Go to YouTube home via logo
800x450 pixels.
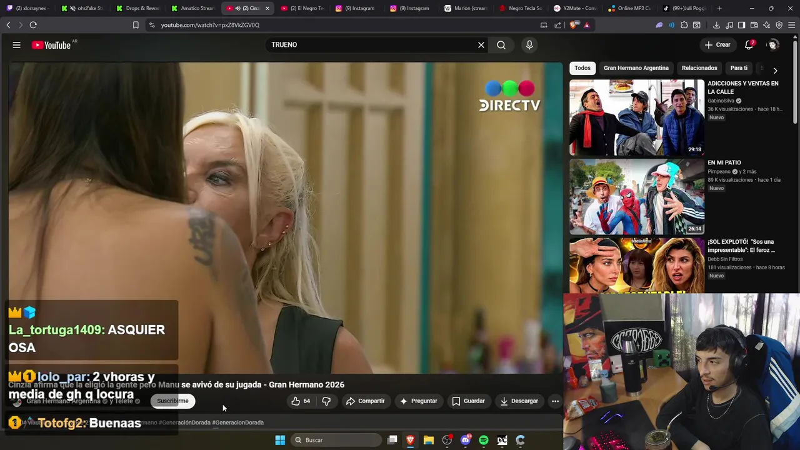pos(51,45)
